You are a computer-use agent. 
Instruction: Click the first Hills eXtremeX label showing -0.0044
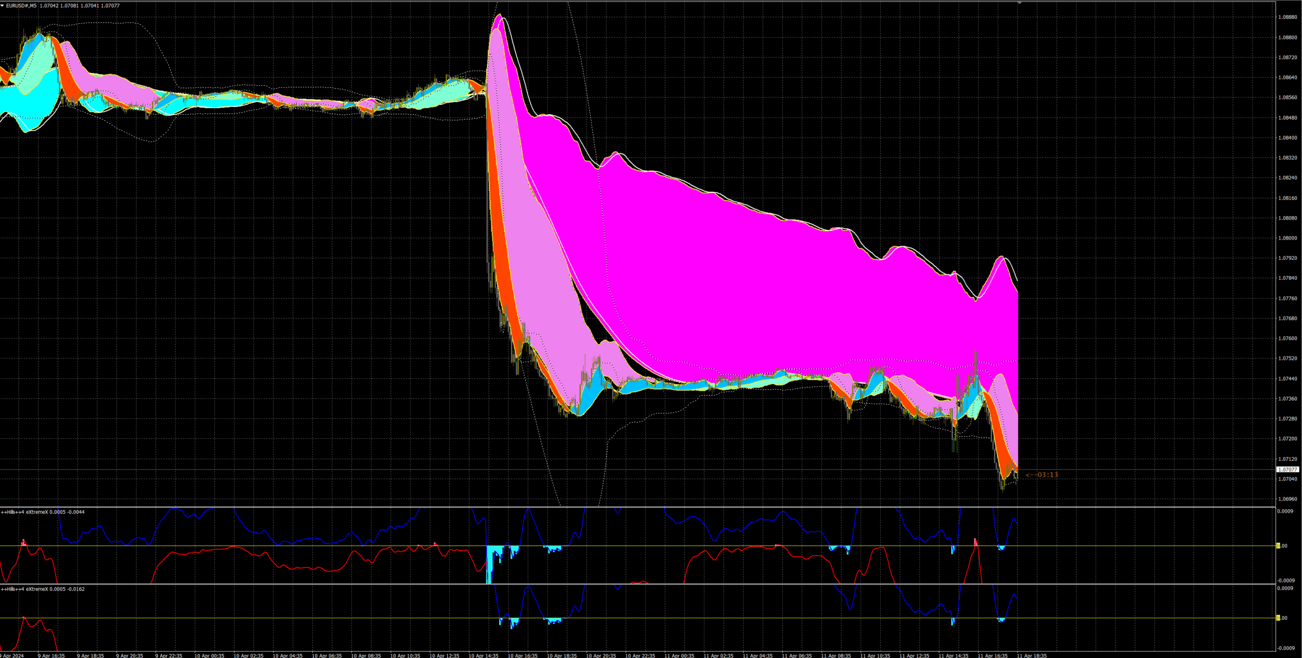tap(43, 512)
